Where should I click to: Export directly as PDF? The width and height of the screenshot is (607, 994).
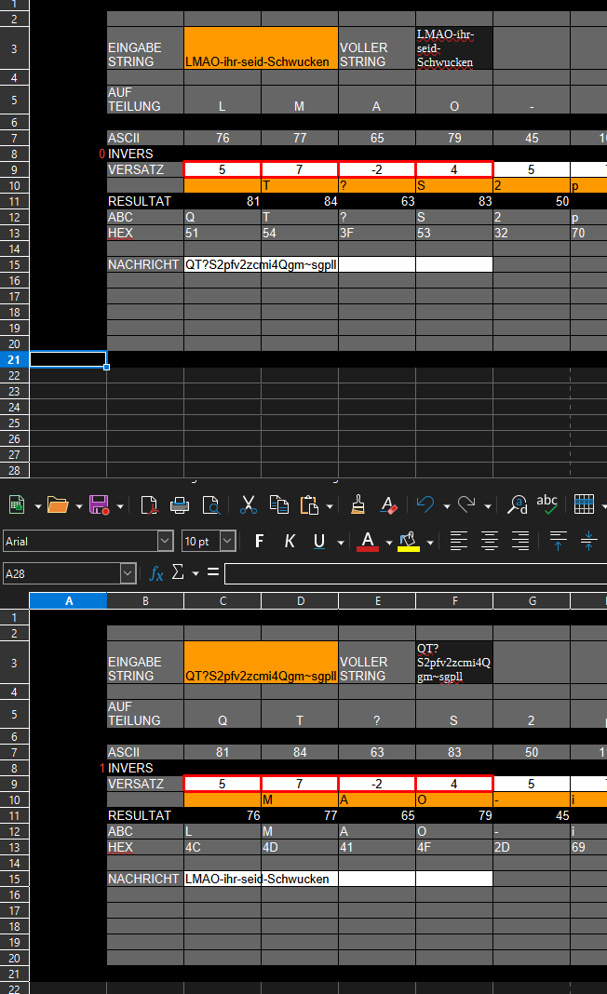[149, 505]
